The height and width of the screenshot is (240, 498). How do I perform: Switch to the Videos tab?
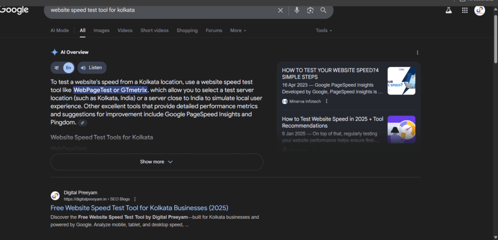coord(125,31)
